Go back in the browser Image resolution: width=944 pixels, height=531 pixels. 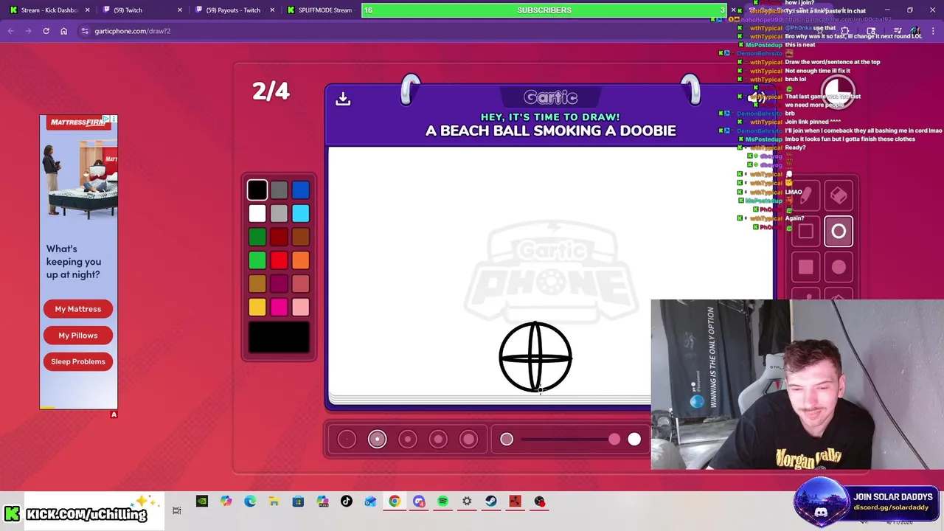(x=10, y=31)
